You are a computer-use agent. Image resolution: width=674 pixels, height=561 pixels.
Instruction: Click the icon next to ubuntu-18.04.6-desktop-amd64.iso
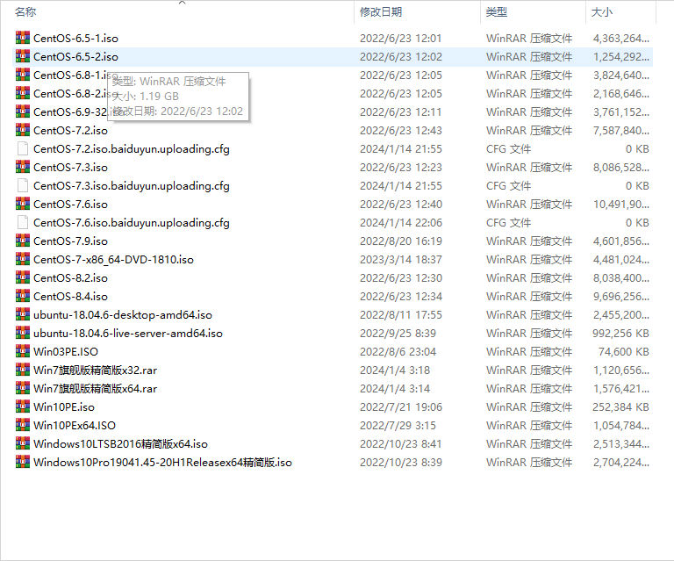coord(23,314)
